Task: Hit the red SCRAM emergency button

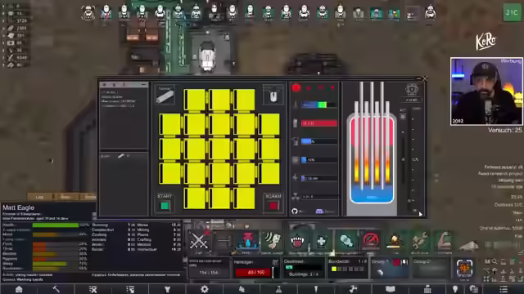Action: [x=273, y=206]
